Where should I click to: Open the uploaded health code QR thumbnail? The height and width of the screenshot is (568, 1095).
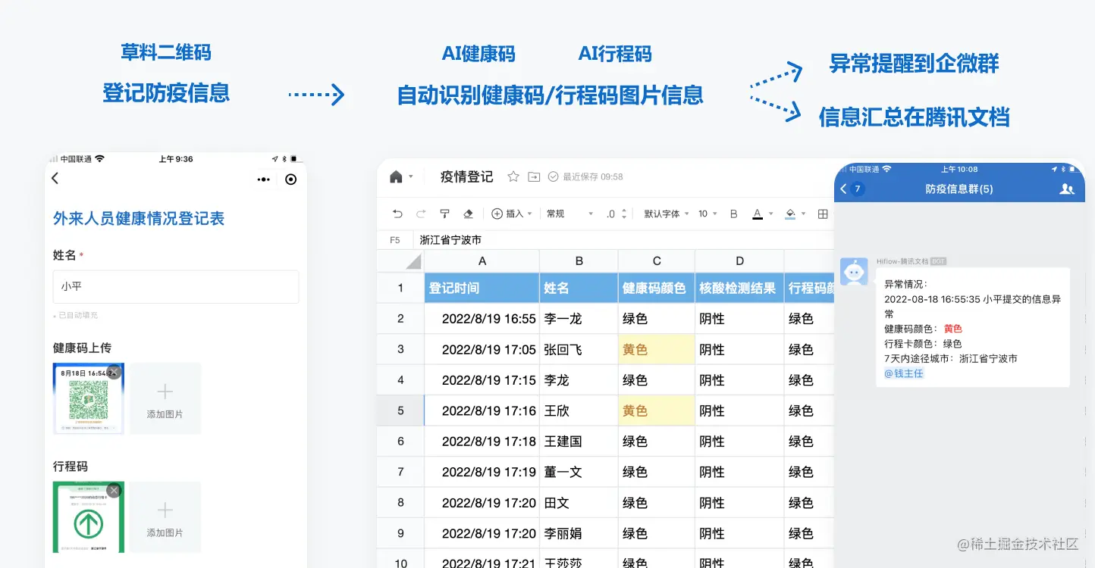pyautogui.click(x=88, y=399)
